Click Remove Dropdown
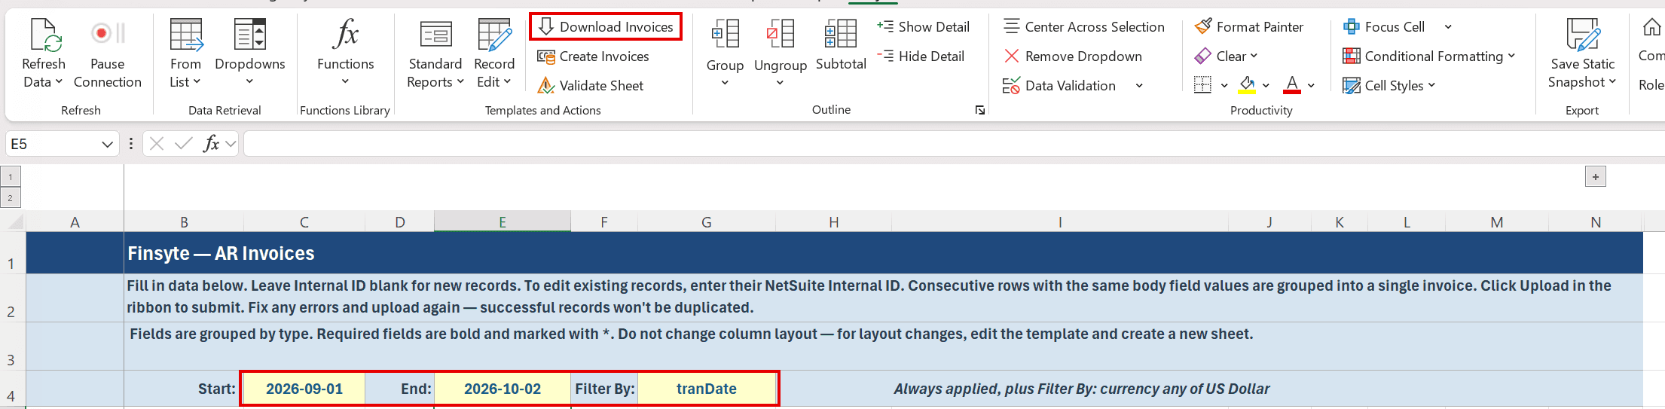 point(1072,56)
